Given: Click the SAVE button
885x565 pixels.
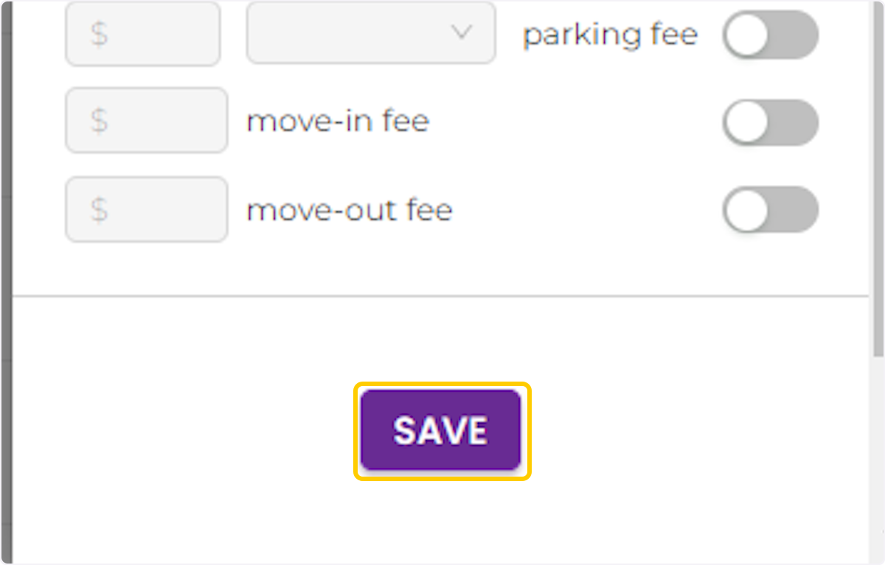Looking at the screenshot, I should pos(440,429).
